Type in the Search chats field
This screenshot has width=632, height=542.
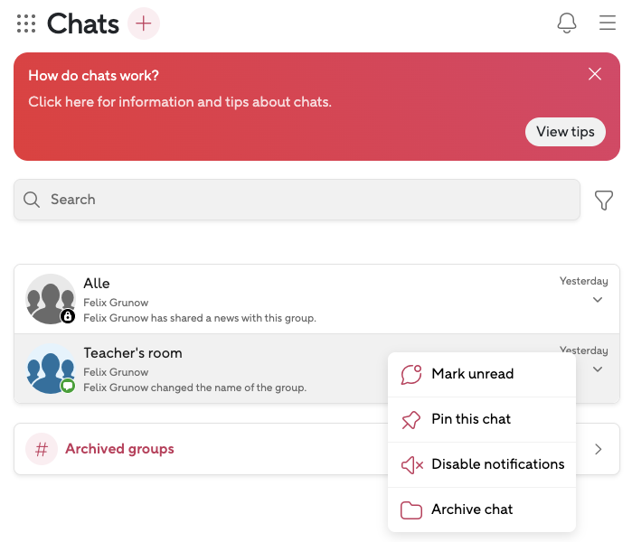[x=297, y=200]
